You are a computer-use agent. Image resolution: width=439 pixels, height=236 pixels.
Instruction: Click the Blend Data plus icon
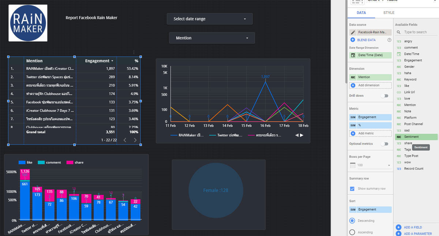pos(353,40)
